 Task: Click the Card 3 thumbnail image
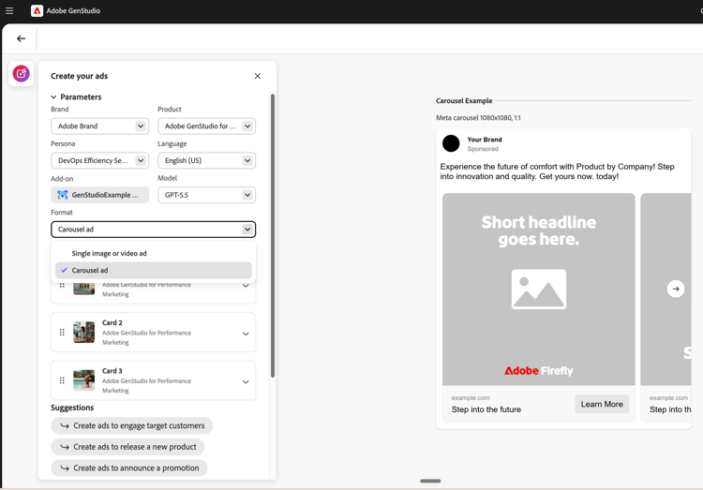point(83,380)
